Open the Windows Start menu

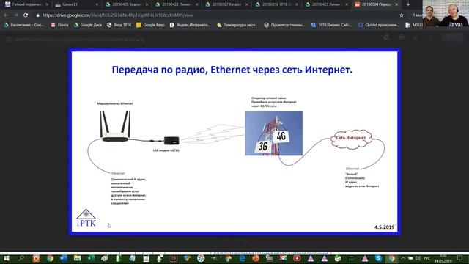(x=6, y=258)
